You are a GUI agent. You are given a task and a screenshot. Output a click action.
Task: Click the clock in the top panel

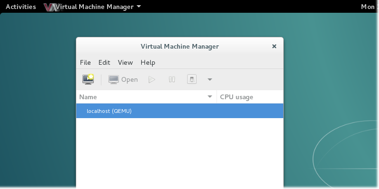pos(369,7)
